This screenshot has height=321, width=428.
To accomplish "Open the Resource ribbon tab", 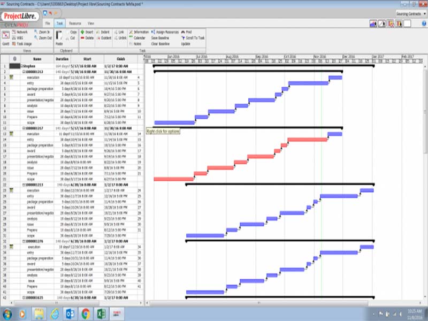I will point(75,24).
